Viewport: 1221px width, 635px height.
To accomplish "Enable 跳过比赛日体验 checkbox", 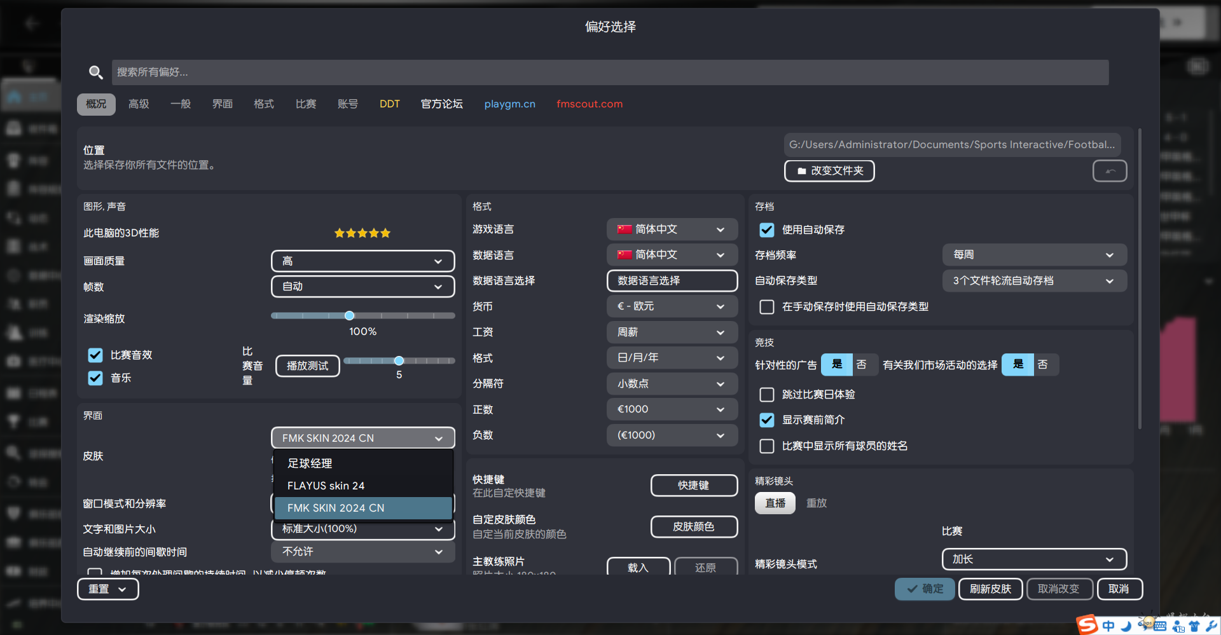I will pyautogui.click(x=767, y=395).
